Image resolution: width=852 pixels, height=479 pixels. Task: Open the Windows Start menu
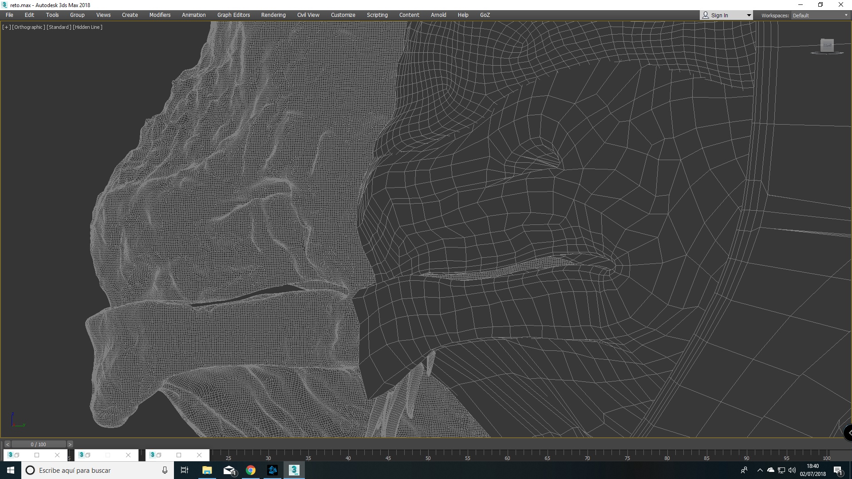point(11,470)
